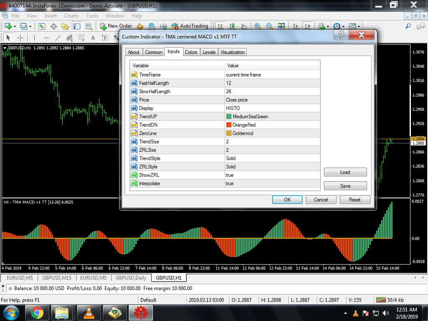Select the text tool labeled A

click(x=93, y=38)
